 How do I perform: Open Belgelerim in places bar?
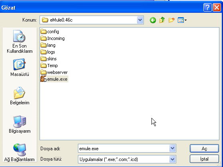click(x=20, y=96)
